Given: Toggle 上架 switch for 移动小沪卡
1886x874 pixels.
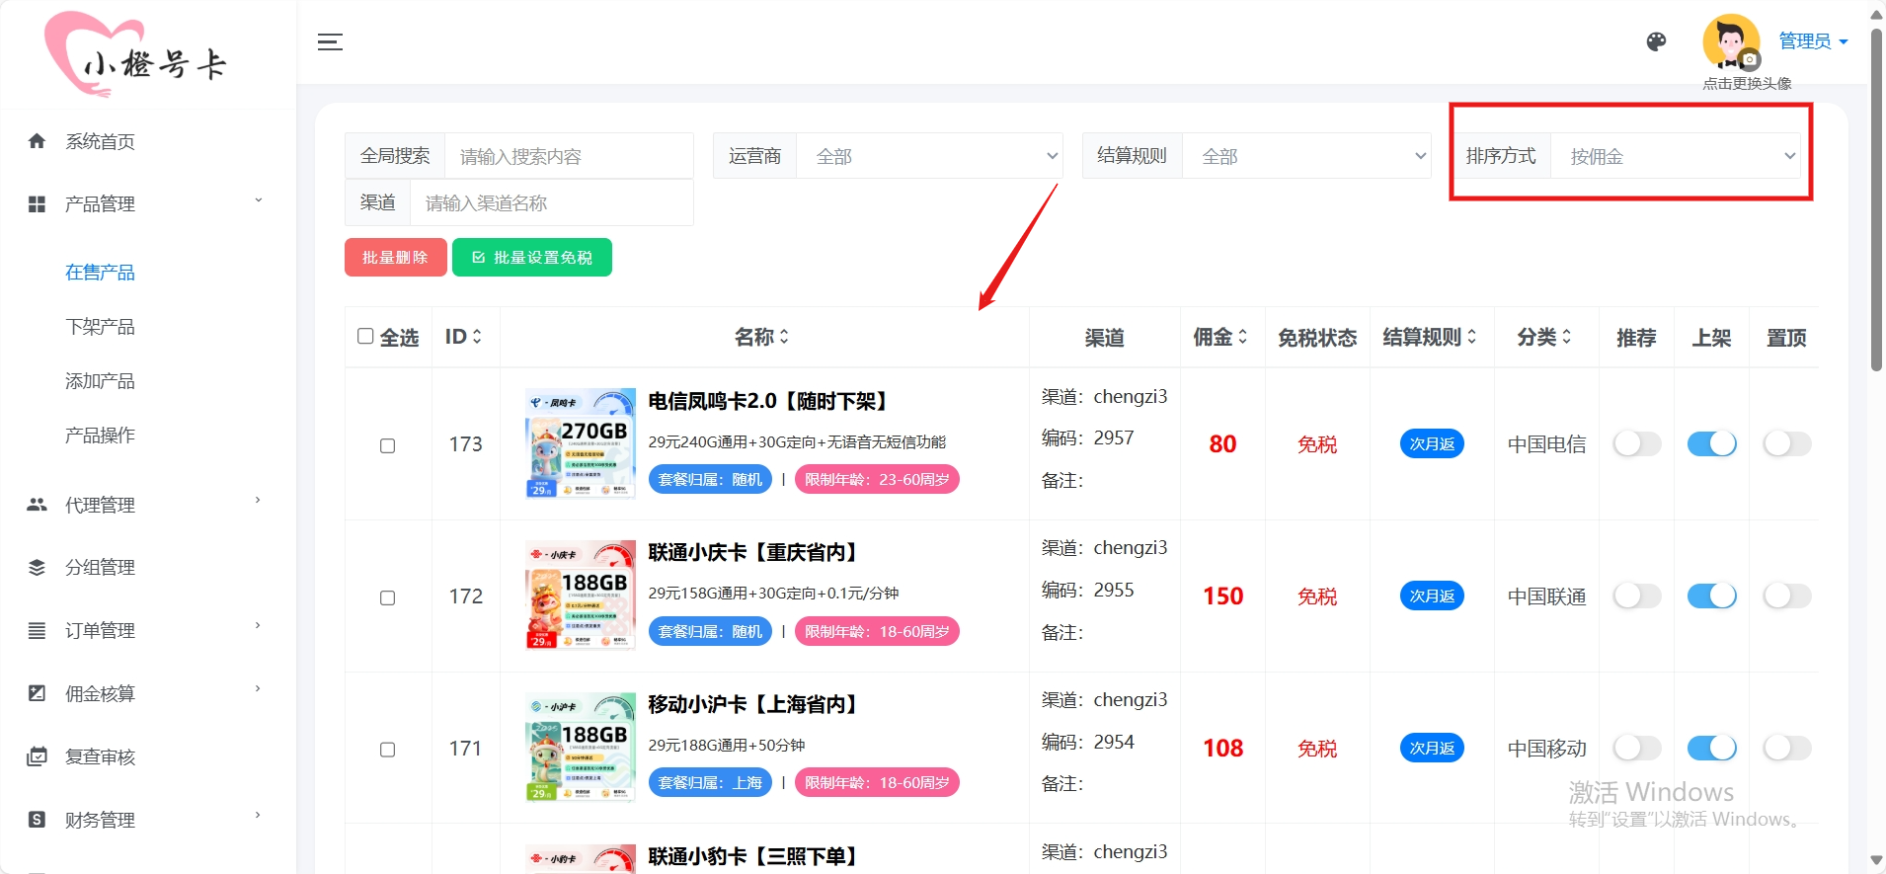Looking at the screenshot, I should coord(1711,748).
